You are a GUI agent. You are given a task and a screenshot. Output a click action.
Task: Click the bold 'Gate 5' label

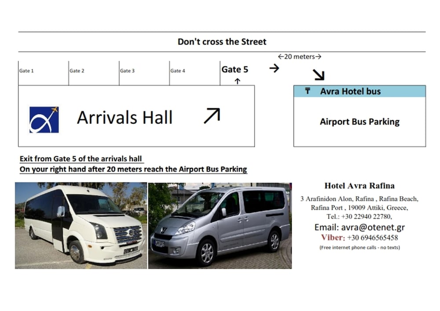(x=235, y=69)
